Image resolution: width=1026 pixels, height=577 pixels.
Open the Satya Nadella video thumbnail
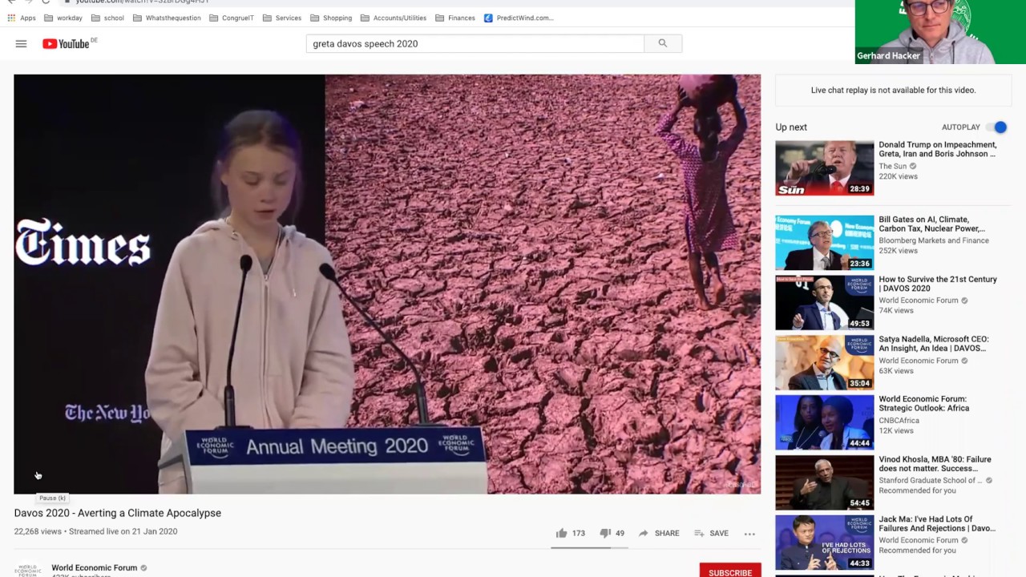tap(825, 363)
